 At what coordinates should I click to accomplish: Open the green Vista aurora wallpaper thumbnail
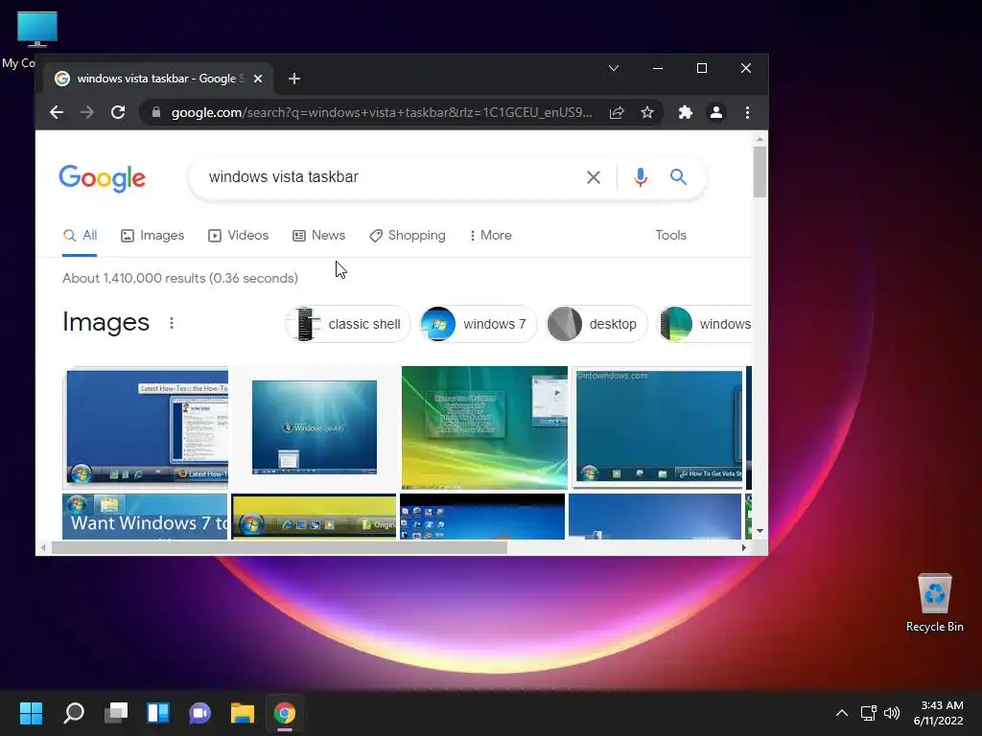tap(484, 427)
